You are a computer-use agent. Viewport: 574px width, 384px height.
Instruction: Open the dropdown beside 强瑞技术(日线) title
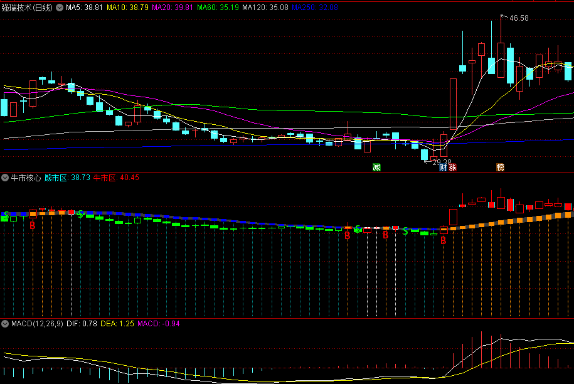coord(60,8)
